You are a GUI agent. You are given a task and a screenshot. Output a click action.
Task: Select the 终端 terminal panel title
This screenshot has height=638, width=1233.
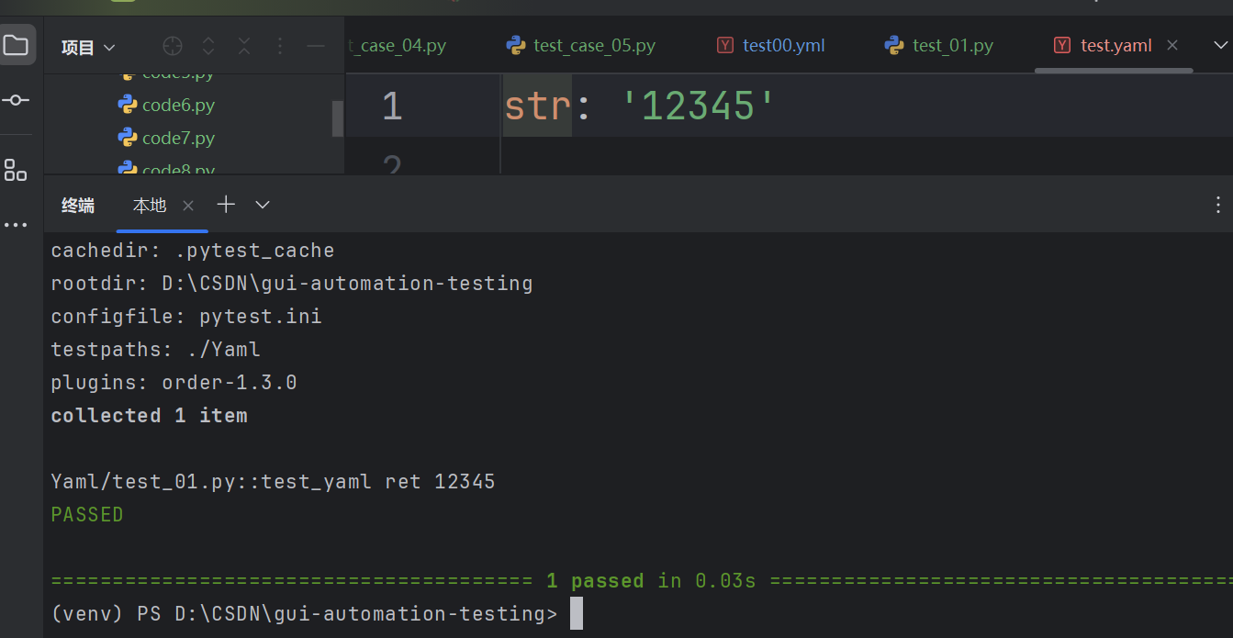(78, 206)
